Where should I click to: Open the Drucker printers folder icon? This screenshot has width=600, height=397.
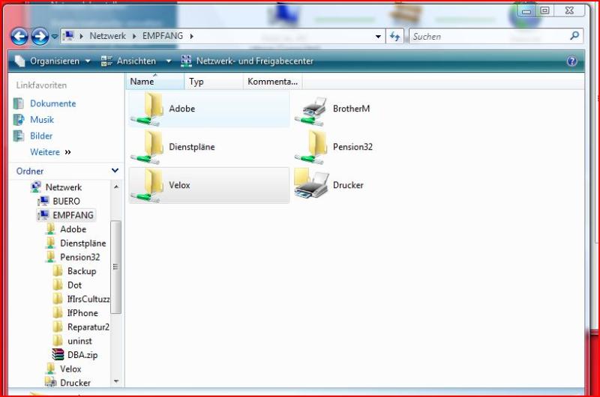click(x=310, y=184)
